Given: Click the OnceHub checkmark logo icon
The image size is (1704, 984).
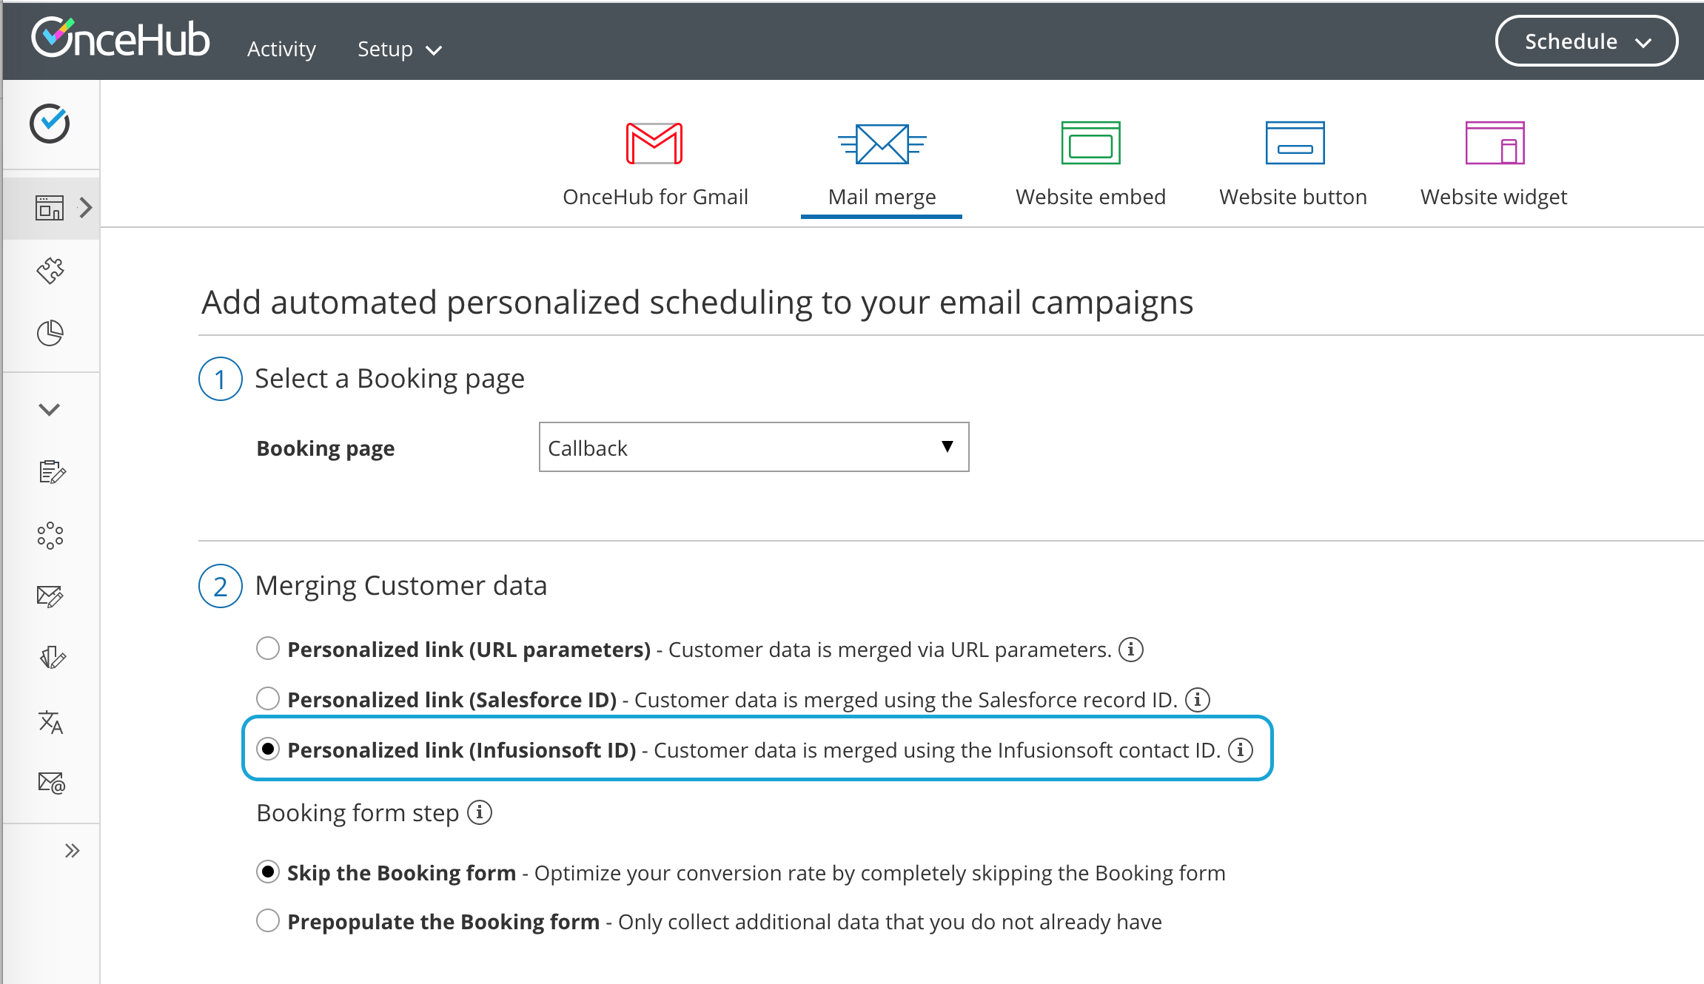Looking at the screenshot, I should [x=51, y=123].
